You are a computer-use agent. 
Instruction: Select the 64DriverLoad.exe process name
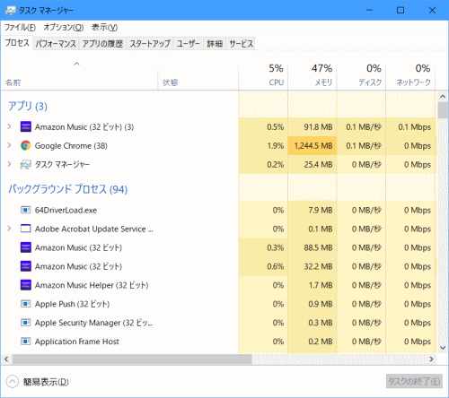click(x=66, y=211)
